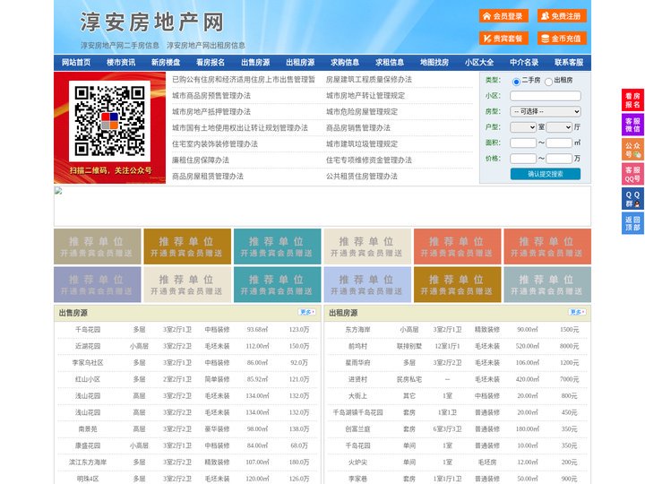Image resolution: width=645 pixels, height=484 pixels.
Task: Open the 房型 可选择 dropdown
Action: tap(546, 111)
